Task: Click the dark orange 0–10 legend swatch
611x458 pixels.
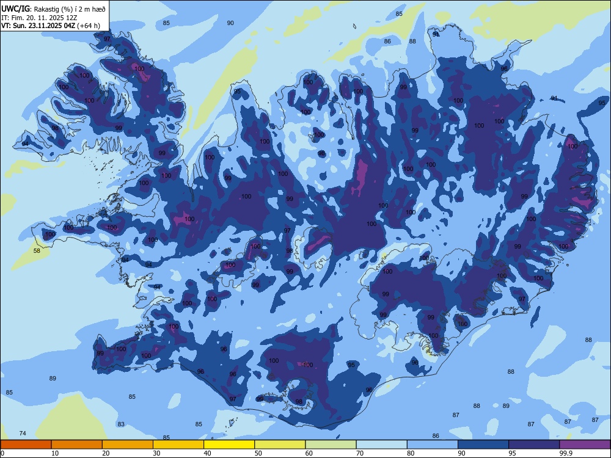Action: click(26, 445)
